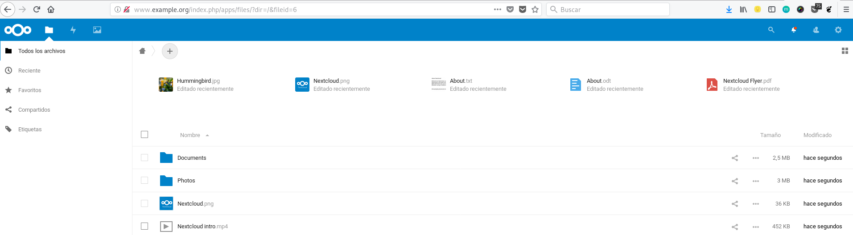853x235 pixels.
Task: Open recent file Hummingbird.jpg thumbnail
Action: [166, 85]
